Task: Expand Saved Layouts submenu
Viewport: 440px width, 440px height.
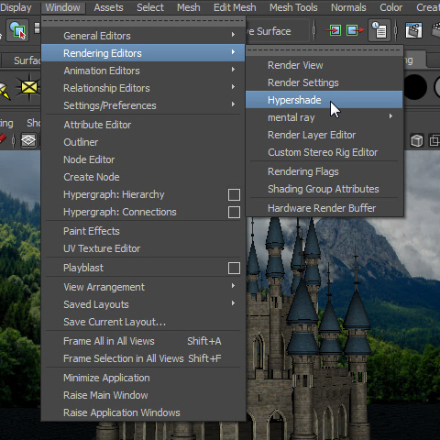Action: 143,304
